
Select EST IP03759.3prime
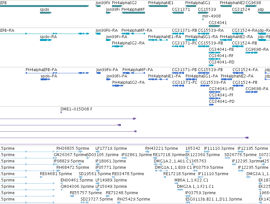pos(188,196)
